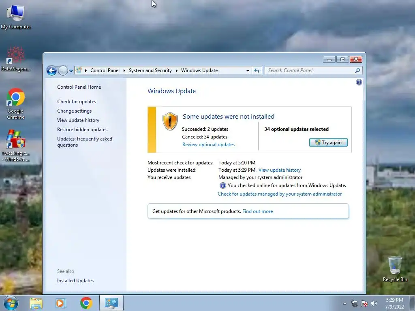Click '34 optional updates selected' text

coord(296,129)
